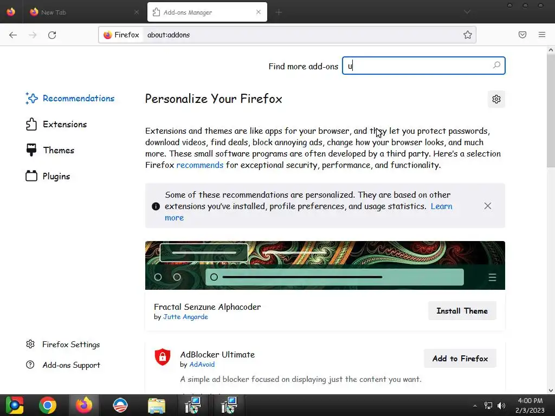Add AdBlocker Ultimate to Firefox
This screenshot has width=555, height=416.
click(460, 359)
